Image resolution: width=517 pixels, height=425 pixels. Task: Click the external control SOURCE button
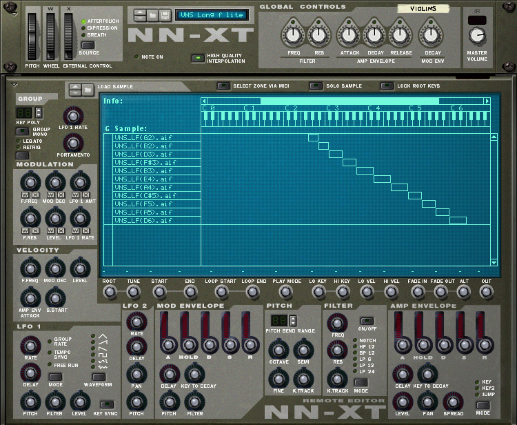(x=88, y=45)
